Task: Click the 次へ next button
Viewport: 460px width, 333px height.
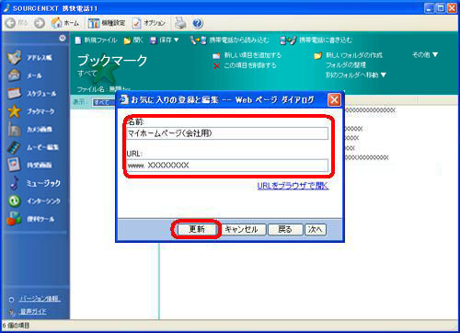Action: 316,229
